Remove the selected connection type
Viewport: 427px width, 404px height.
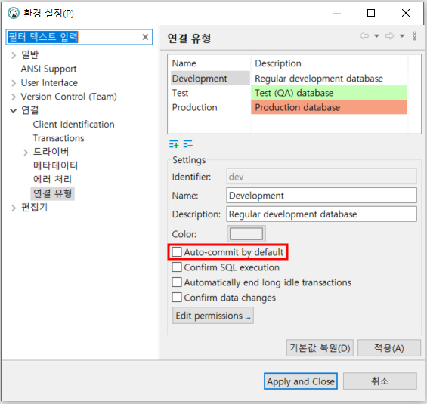tap(188, 144)
